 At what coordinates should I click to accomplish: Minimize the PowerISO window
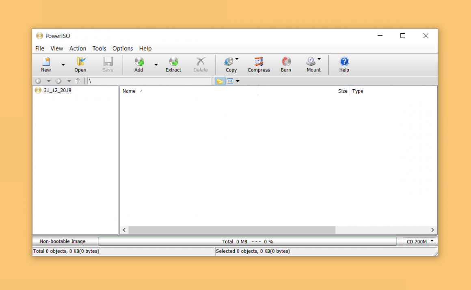point(380,36)
